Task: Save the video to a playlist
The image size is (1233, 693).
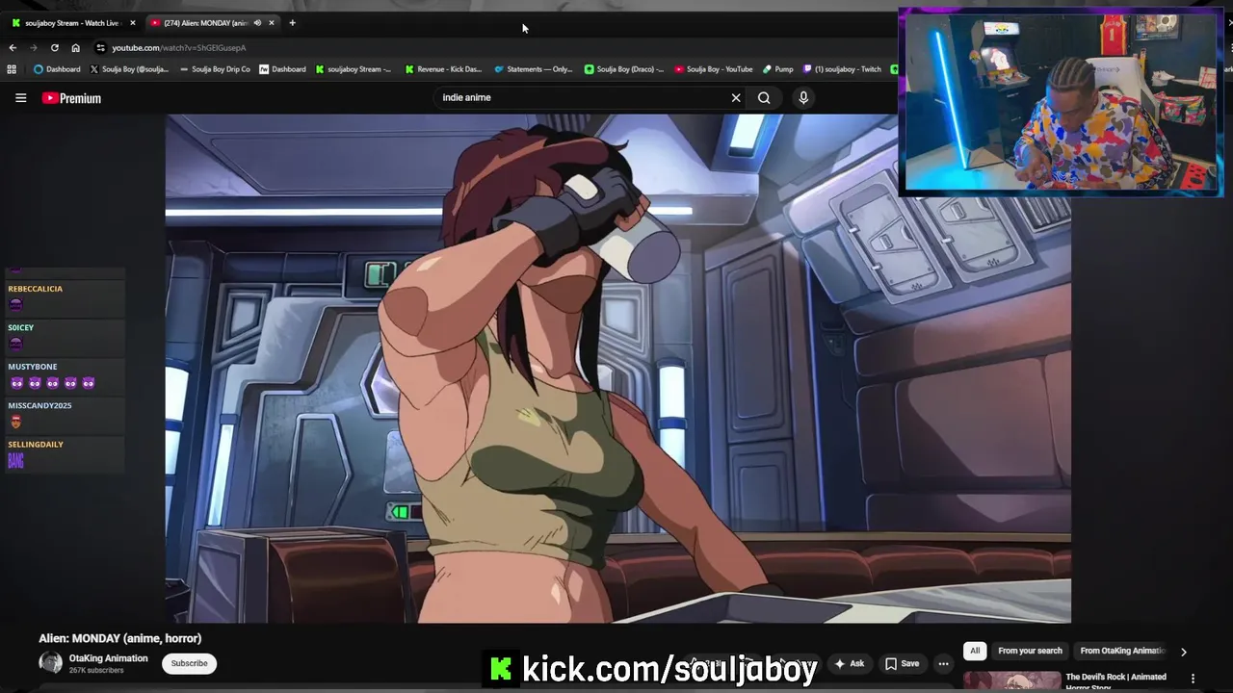Action: (x=903, y=663)
